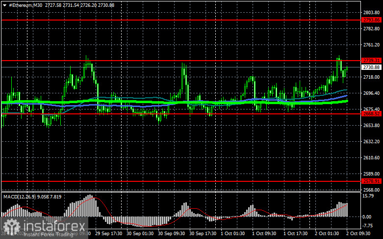Click time label 1 Oct 17:30
Screen dimensions: 383x239
pyautogui.click(x=296, y=234)
